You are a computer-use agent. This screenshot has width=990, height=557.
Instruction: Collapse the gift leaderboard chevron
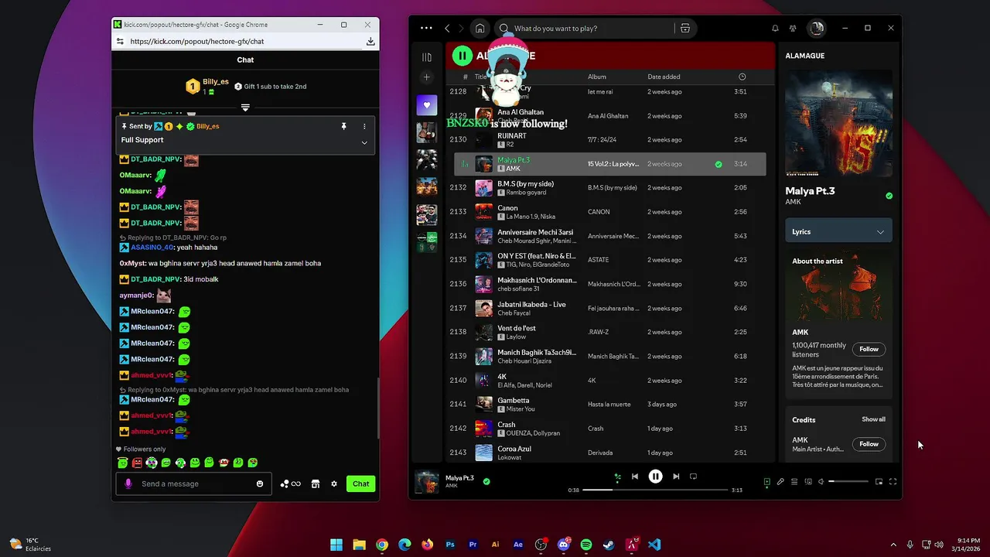click(245, 108)
